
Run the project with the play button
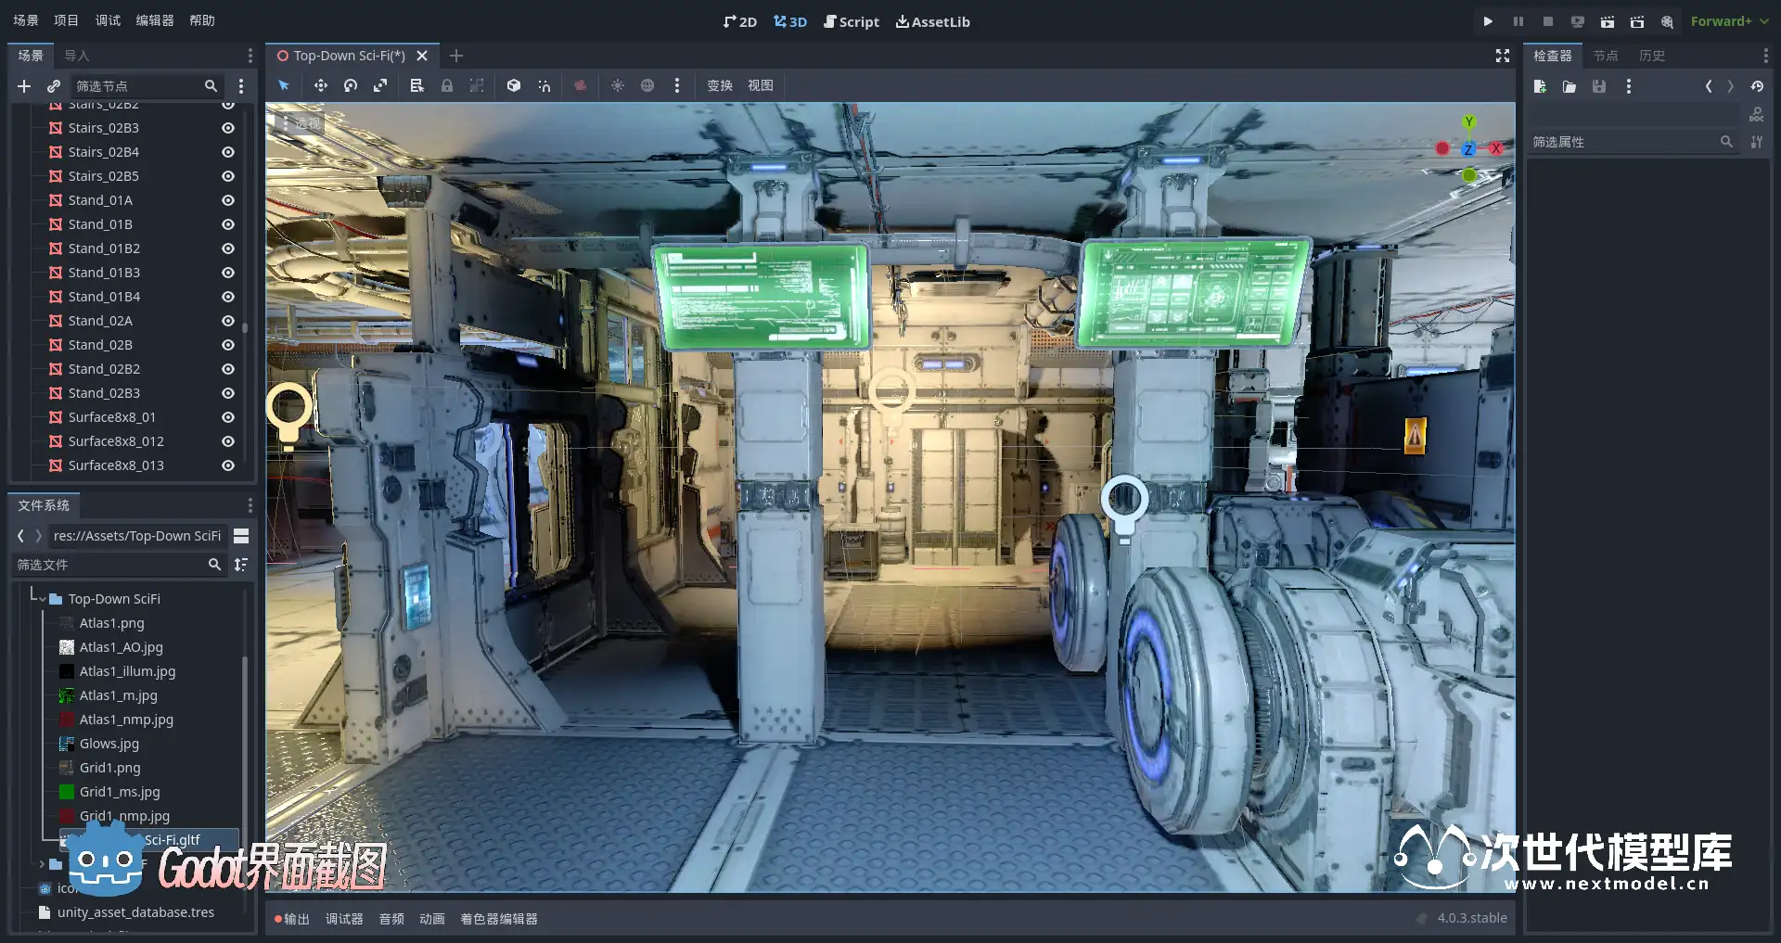pyautogui.click(x=1488, y=21)
